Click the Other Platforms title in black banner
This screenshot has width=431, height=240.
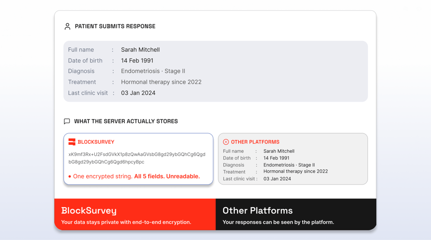pyautogui.click(x=258, y=211)
